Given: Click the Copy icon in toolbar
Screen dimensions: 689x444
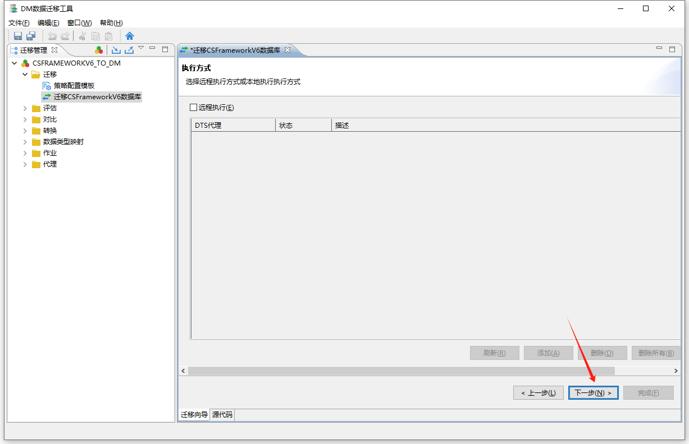Looking at the screenshot, I should point(95,36).
